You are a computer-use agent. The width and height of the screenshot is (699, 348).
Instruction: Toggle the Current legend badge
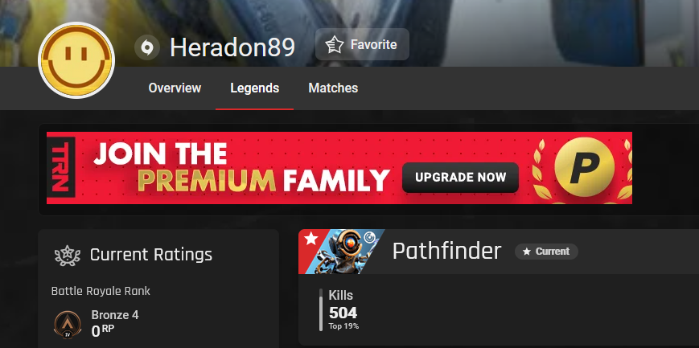pos(546,252)
